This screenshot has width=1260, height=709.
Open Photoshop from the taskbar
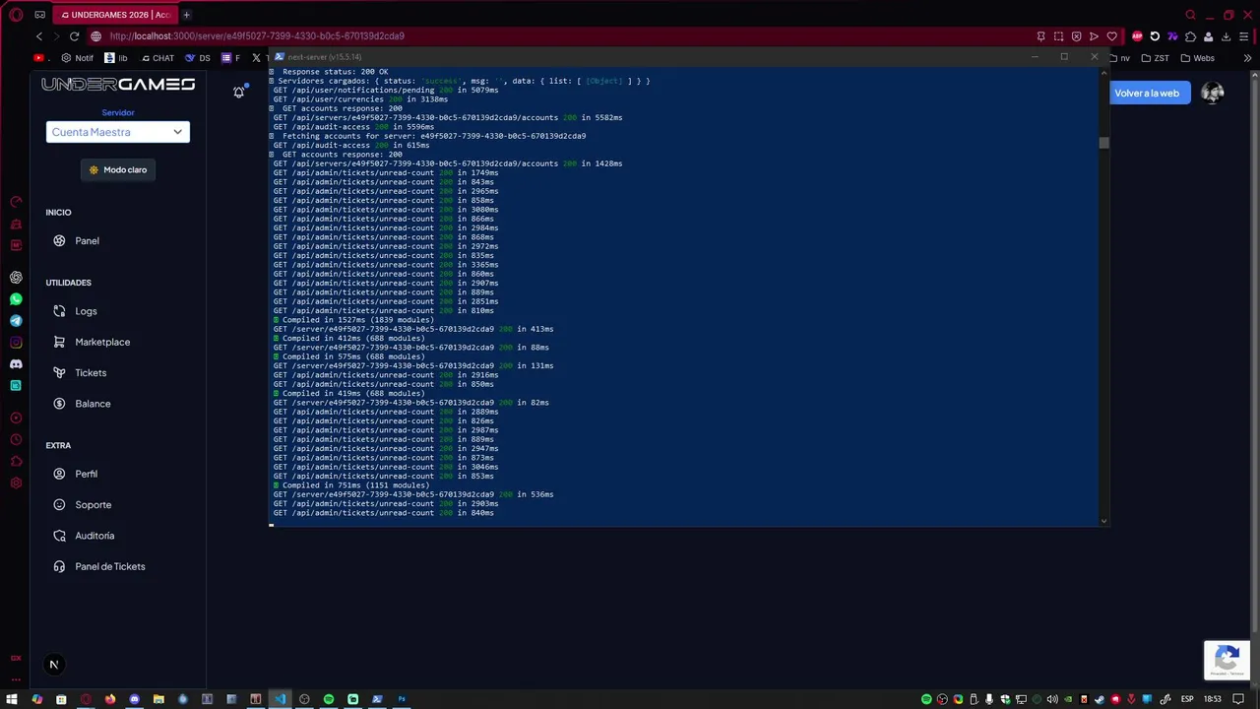pos(402,699)
